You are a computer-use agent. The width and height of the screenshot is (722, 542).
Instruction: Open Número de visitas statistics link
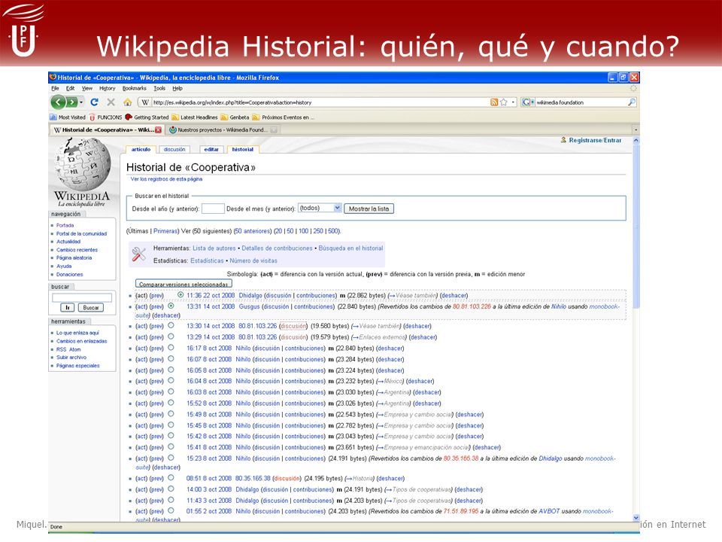click(x=253, y=260)
